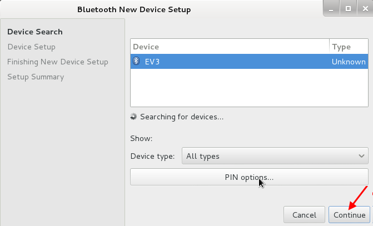Image resolution: width=373 pixels, height=226 pixels.
Task: Select the Device Setup step
Action: click(x=31, y=47)
